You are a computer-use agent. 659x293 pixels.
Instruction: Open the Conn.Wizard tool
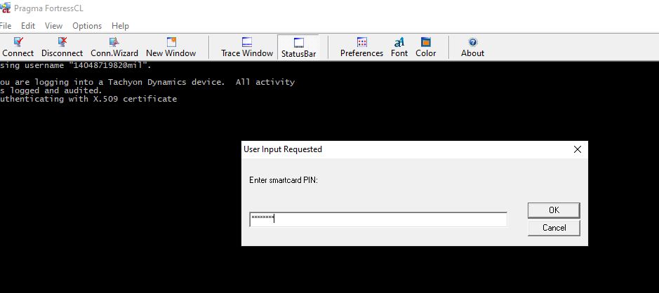114,47
